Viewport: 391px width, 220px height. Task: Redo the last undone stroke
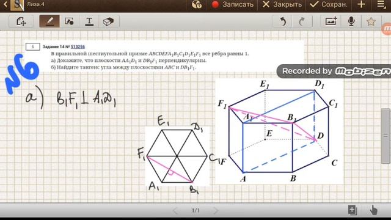302,22
